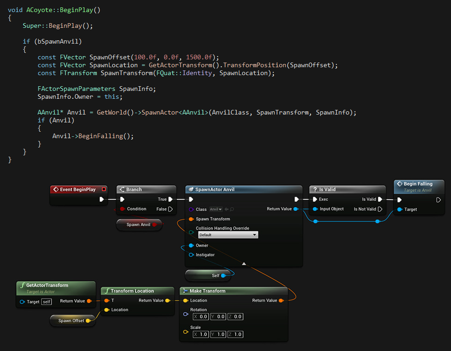Collapse the SpawnActor node's advanced pins triangle
Screen dimensions: 451x351
pos(244,264)
